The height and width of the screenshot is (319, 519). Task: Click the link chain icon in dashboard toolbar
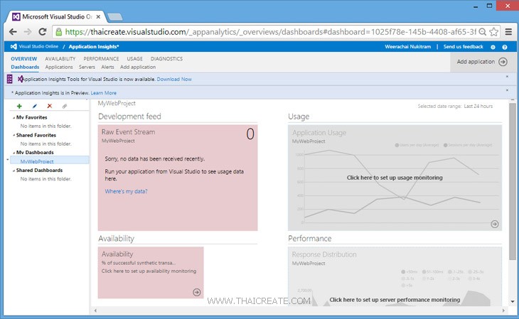pos(65,106)
